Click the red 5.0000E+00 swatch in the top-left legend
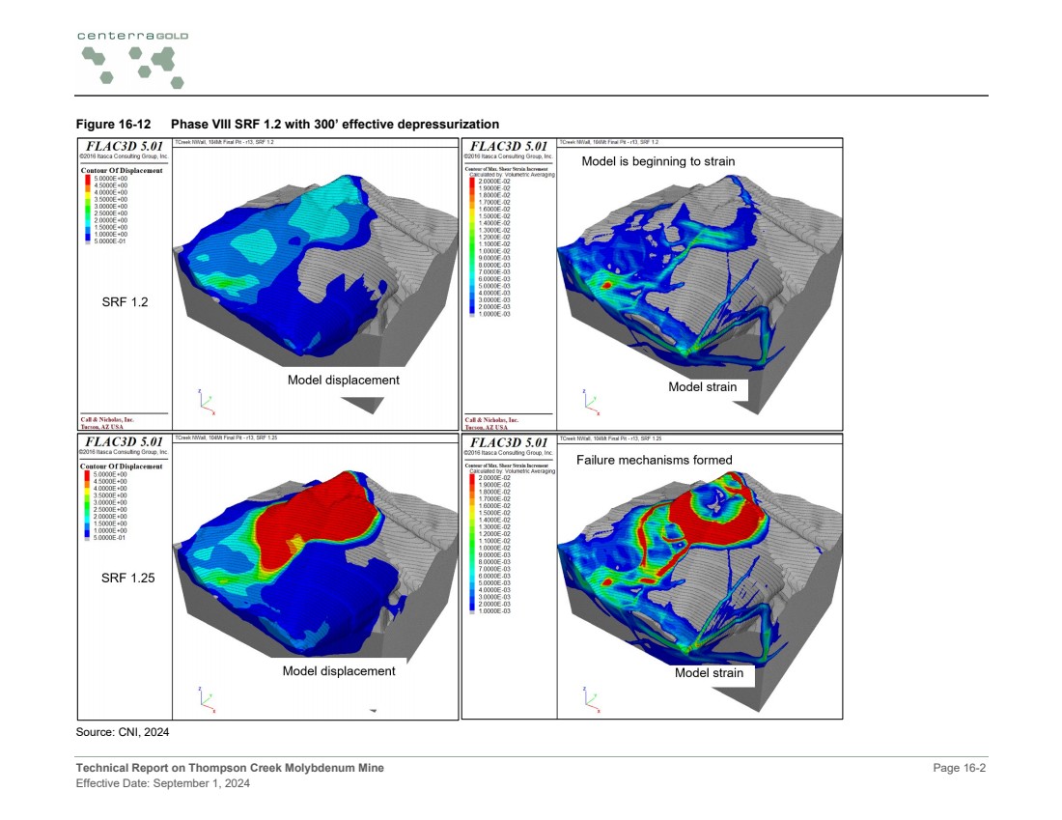The width and height of the screenshot is (1062, 820). coord(86,180)
